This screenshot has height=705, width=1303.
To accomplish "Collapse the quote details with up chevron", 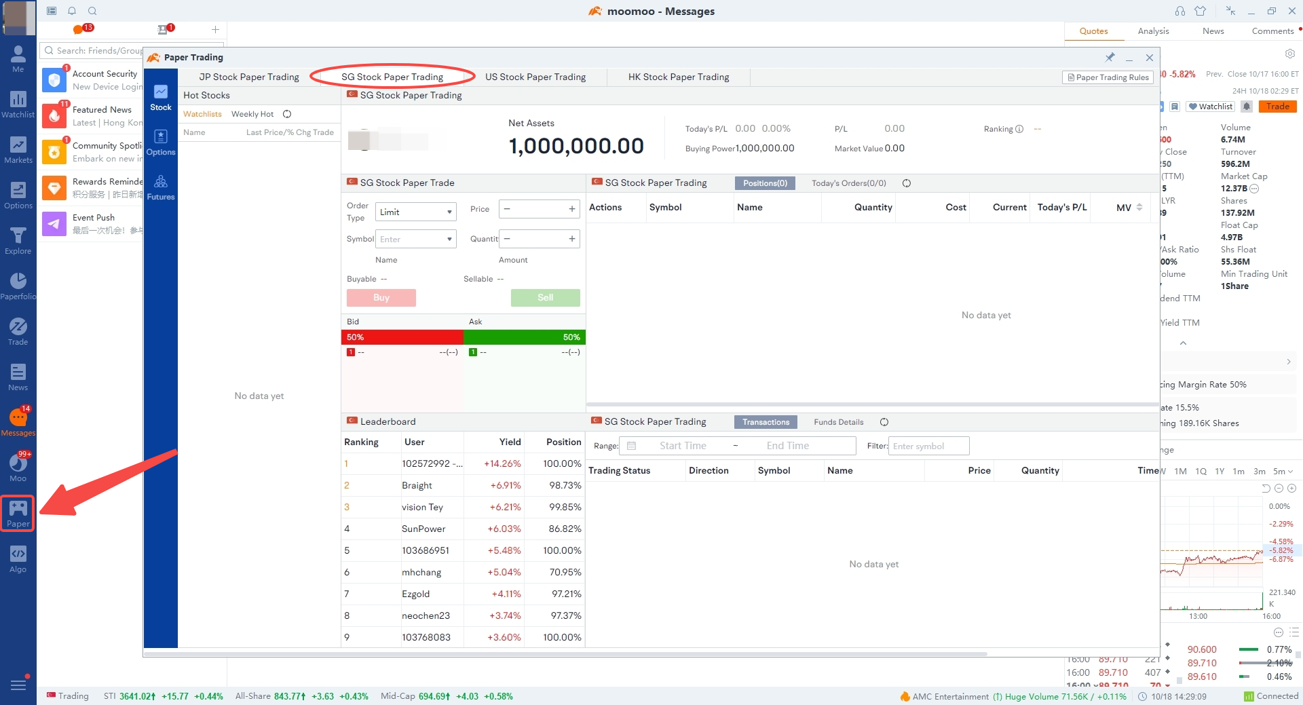I will [1183, 343].
